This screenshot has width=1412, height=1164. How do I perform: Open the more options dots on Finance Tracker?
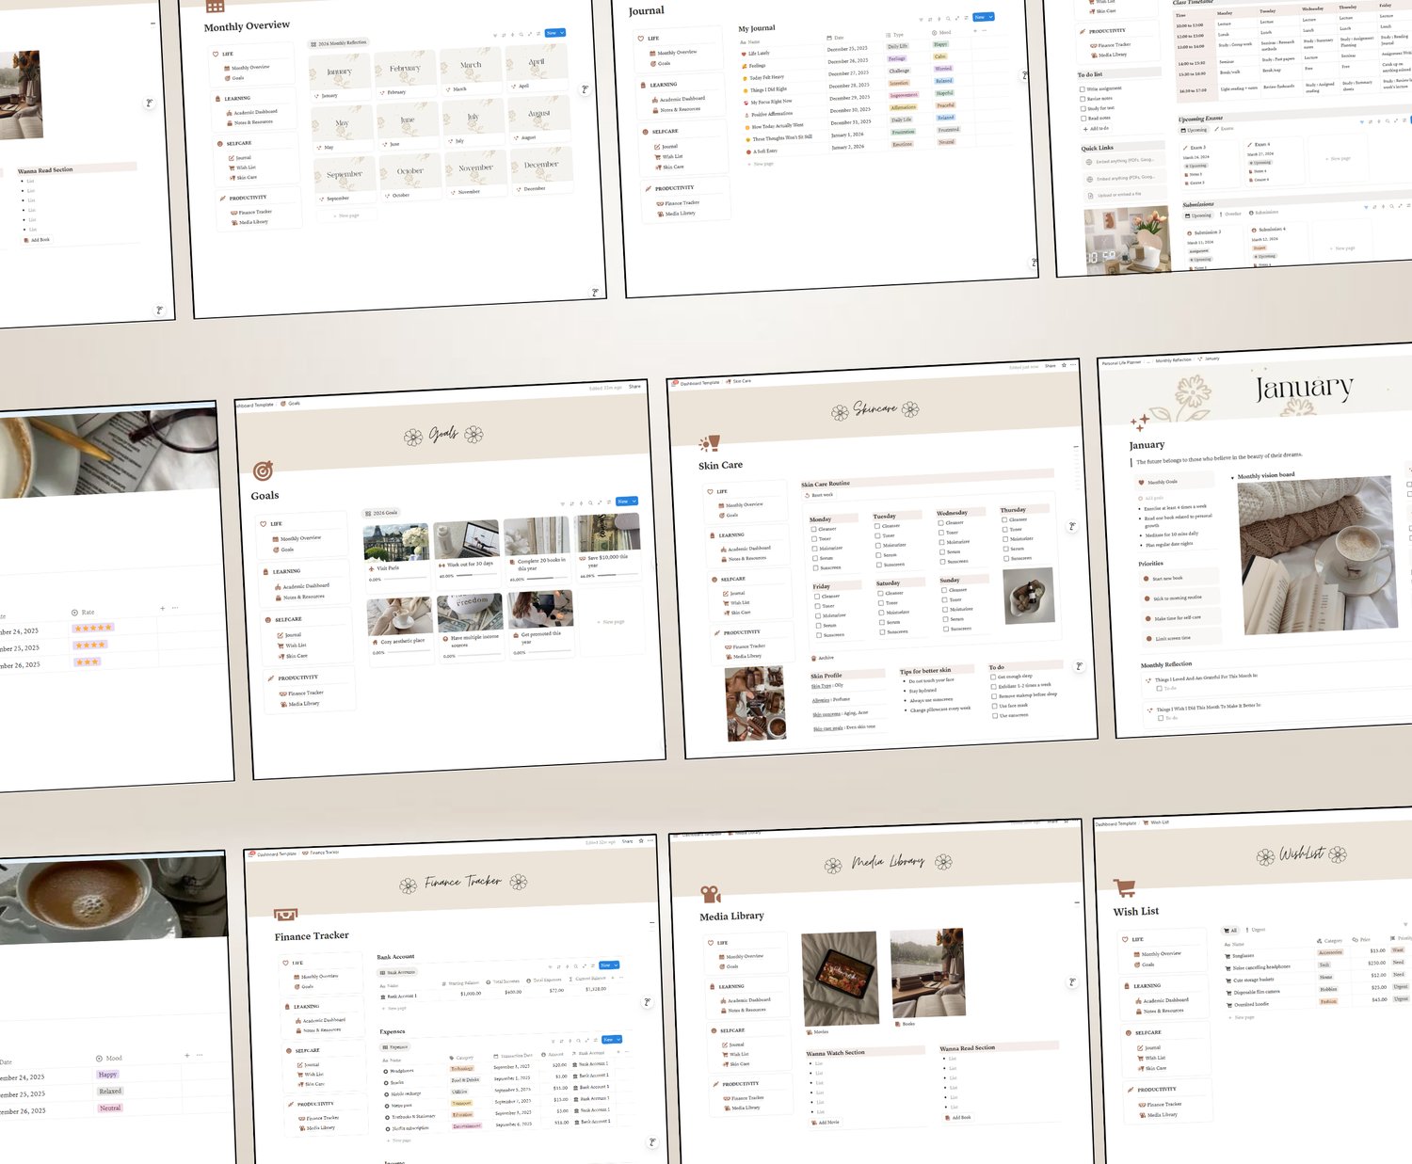click(650, 839)
